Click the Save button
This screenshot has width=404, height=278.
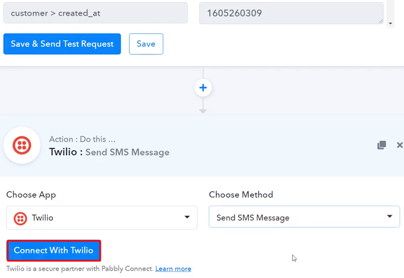click(x=146, y=44)
